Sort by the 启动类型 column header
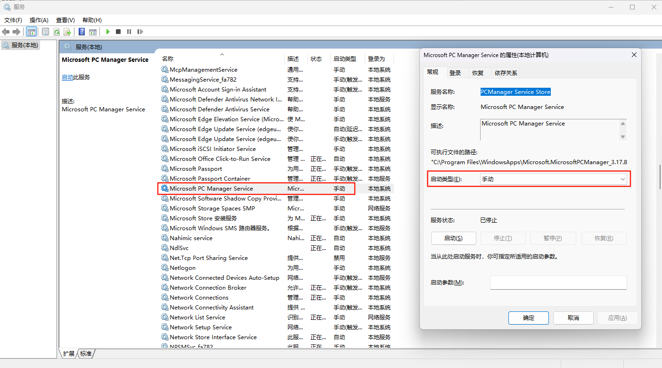Screen dimensions: 662x368 pos(348,59)
